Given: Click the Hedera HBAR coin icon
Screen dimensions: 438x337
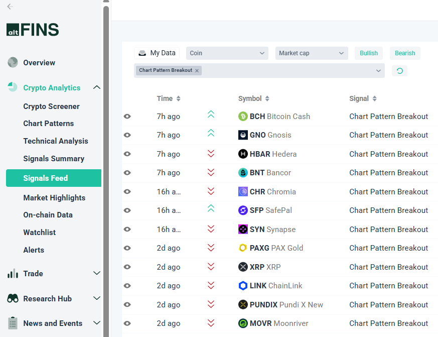Looking at the screenshot, I should 243,154.
